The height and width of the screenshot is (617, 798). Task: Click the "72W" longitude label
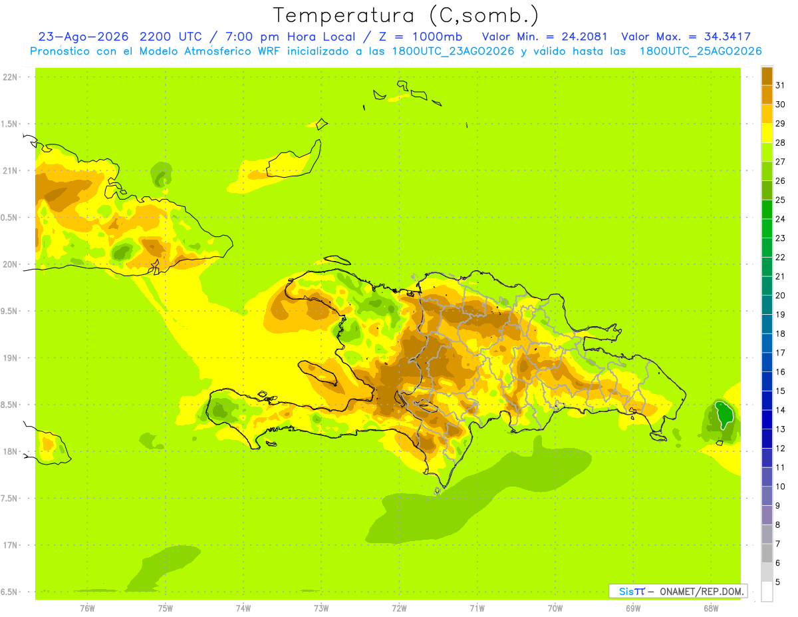point(399,608)
